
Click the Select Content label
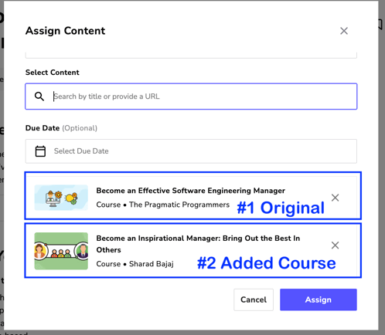coord(53,73)
